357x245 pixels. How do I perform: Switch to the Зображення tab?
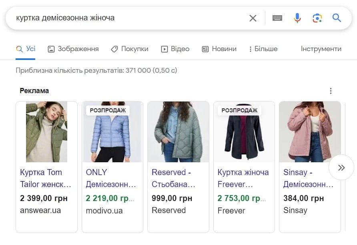pyautogui.click(x=73, y=49)
